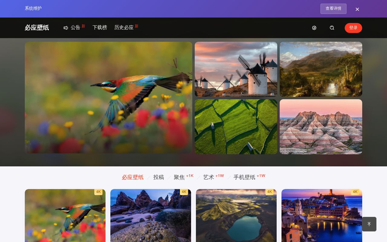The width and height of the screenshot is (387, 242).
Task: Click the 公告 megaphone icon
Action: (x=66, y=28)
